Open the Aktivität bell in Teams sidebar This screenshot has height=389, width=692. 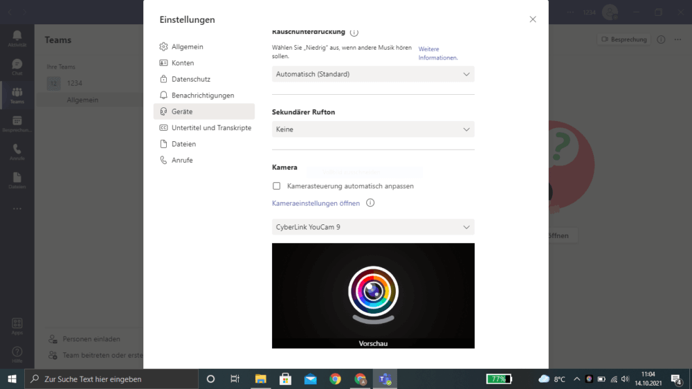click(17, 38)
